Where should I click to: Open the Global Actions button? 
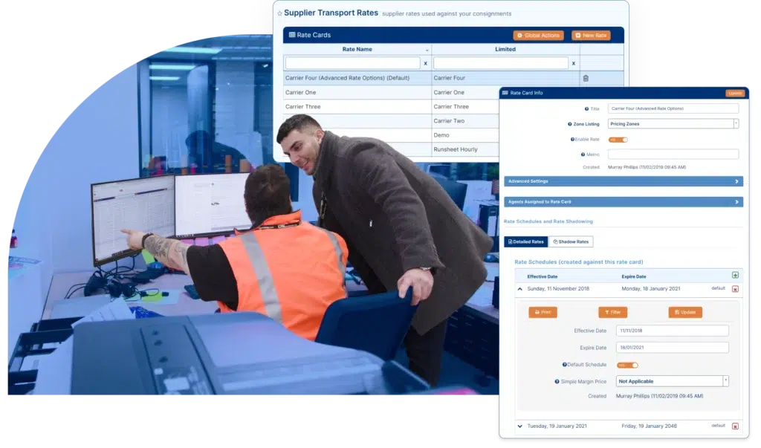click(x=538, y=35)
